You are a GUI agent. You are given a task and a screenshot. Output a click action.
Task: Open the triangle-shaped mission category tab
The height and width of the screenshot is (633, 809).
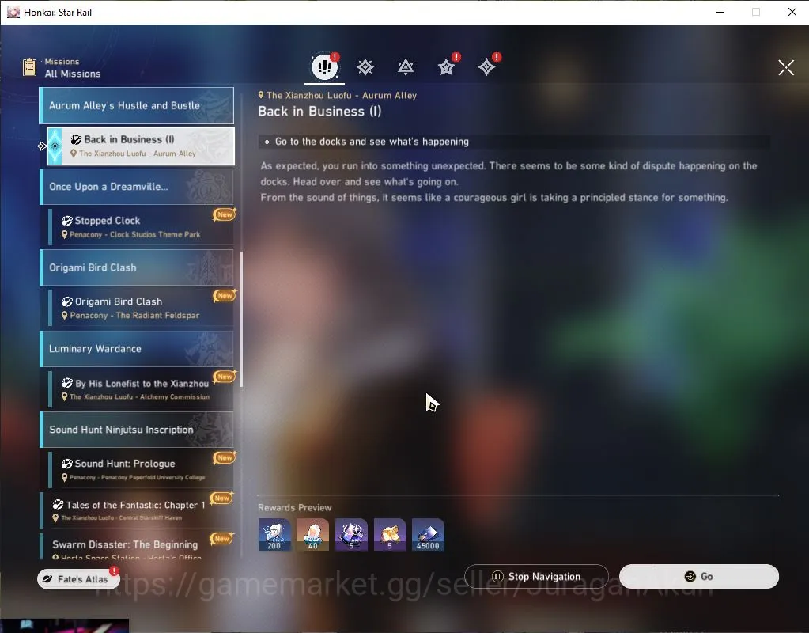pos(406,67)
